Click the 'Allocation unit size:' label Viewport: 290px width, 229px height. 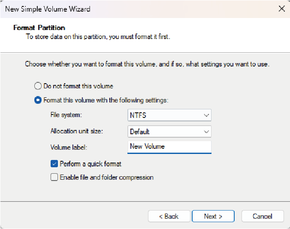tap(77, 131)
